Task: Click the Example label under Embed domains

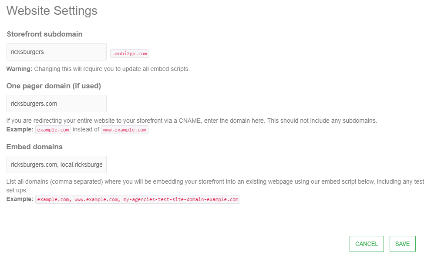Action: [x=20, y=199]
